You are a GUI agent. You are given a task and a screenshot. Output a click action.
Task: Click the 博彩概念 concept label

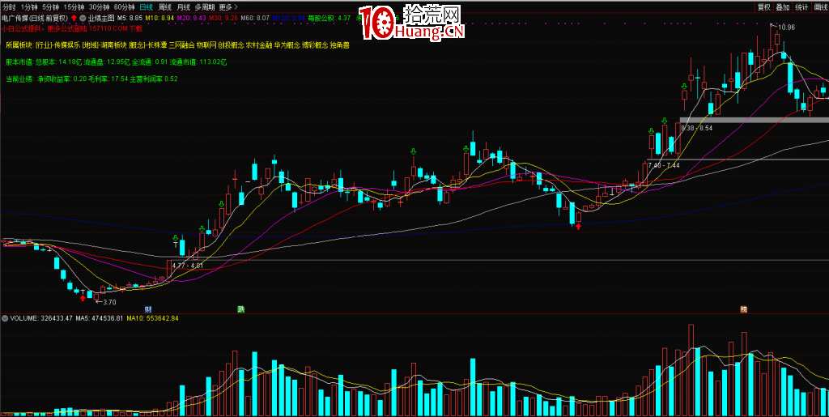(x=315, y=45)
